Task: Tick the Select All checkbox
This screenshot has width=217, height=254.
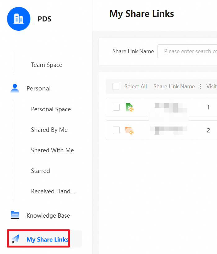Action: pyautogui.click(x=116, y=86)
